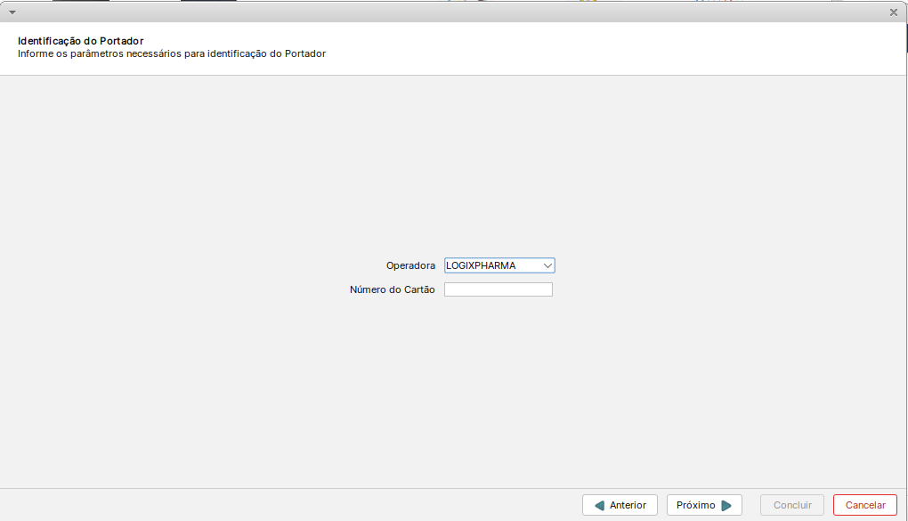Open the window menu arrow in the title bar

tap(12, 12)
